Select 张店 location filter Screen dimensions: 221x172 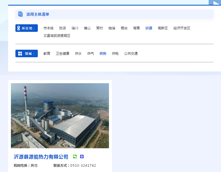tap(62, 28)
